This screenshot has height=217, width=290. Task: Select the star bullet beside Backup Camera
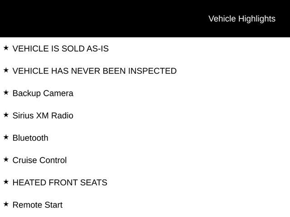[x=6, y=92]
